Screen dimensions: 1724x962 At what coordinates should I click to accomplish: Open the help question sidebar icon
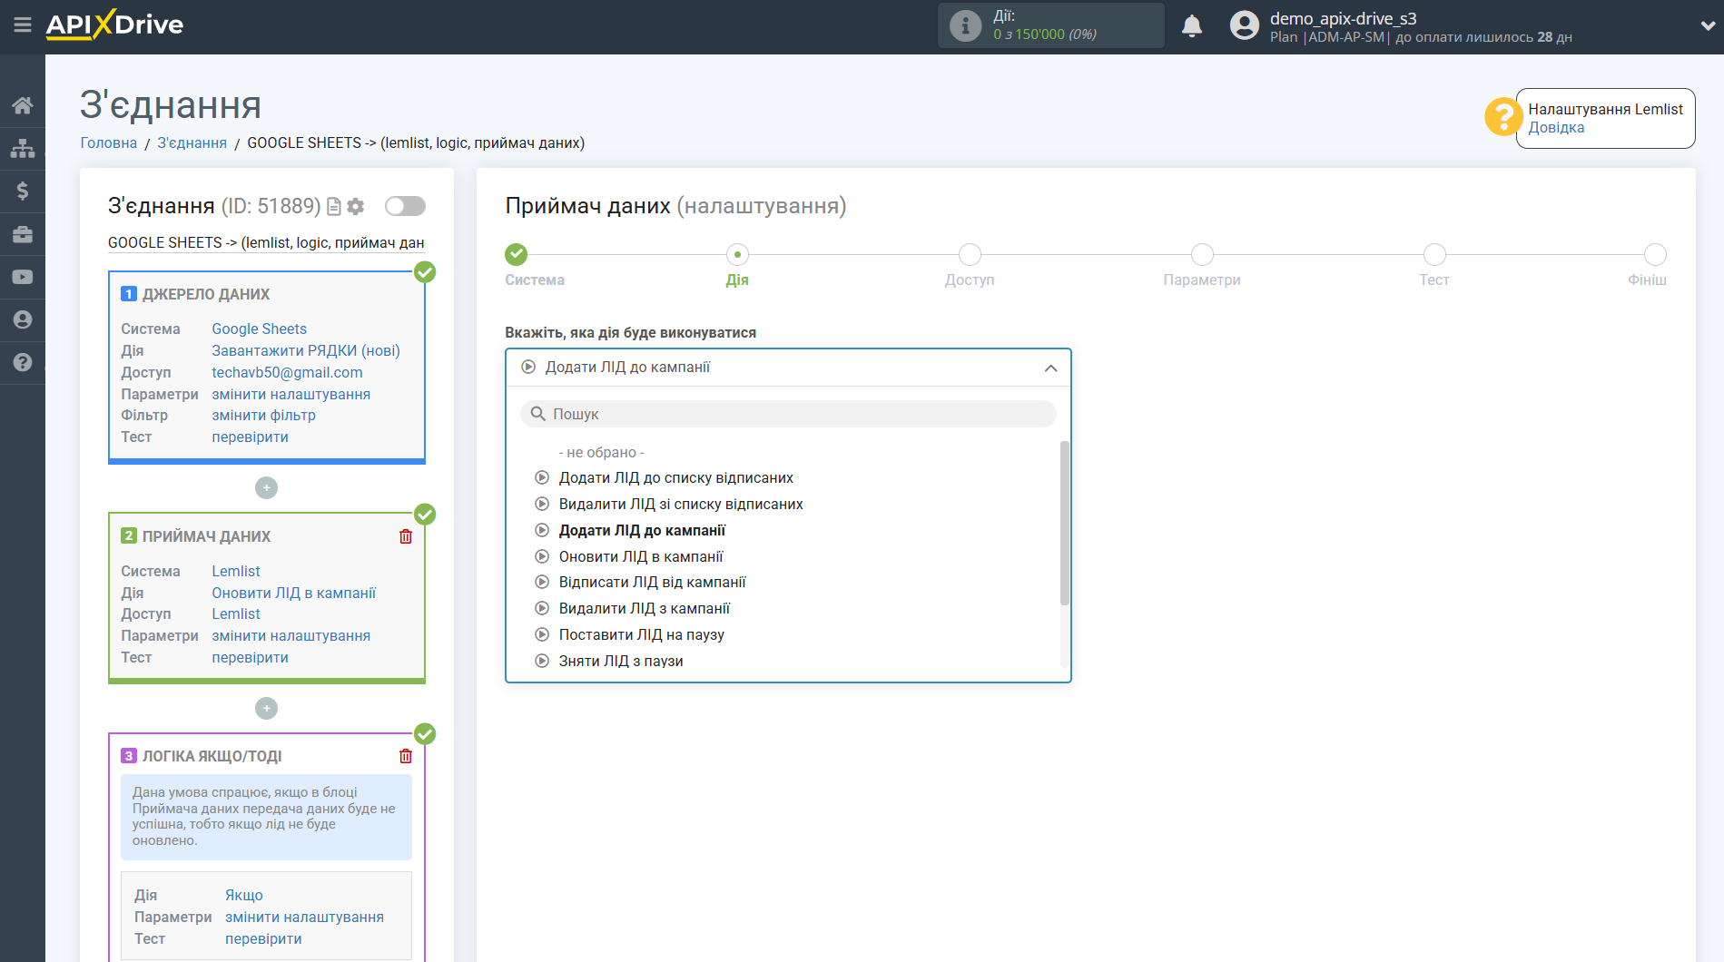tap(23, 362)
